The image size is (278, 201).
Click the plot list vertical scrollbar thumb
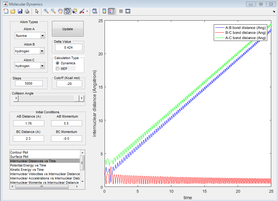coord(82,163)
